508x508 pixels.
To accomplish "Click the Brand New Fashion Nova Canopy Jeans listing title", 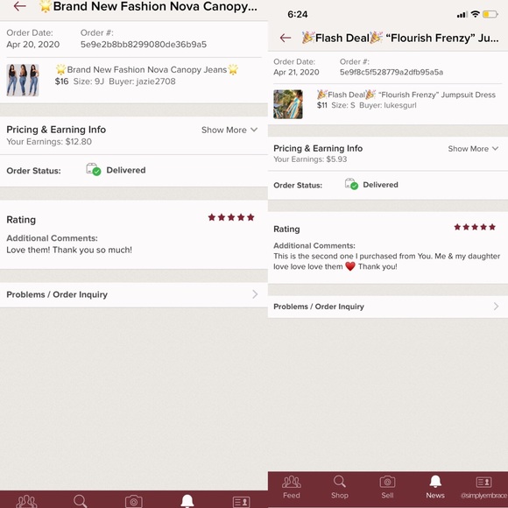I will coord(147,69).
